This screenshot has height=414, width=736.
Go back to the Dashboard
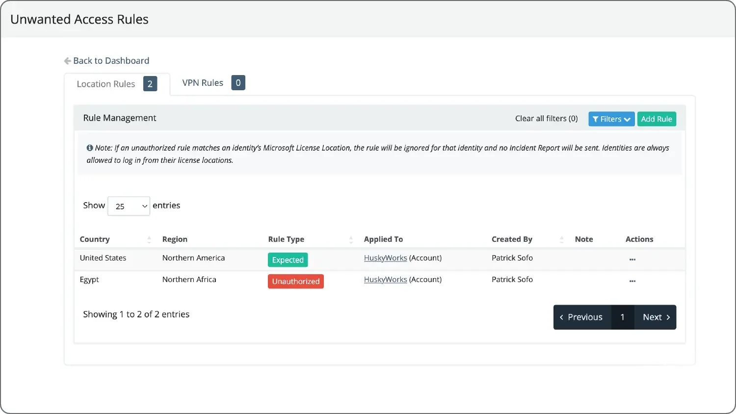(x=106, y=61)
